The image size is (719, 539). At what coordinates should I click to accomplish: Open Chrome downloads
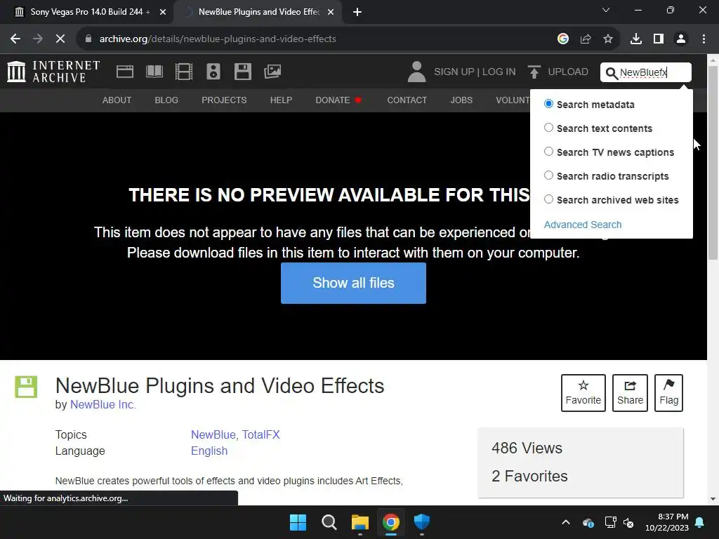636,39
